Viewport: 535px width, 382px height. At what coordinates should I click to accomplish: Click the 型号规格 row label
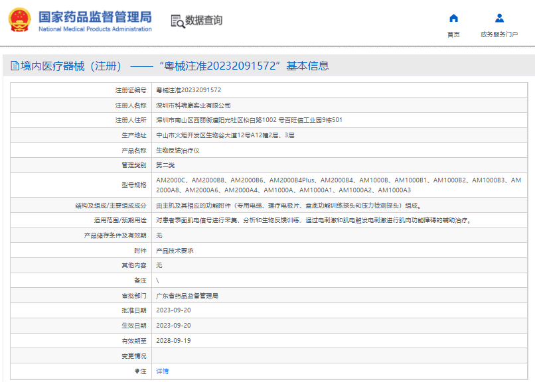pyautogui.click(x=134, y=185)
